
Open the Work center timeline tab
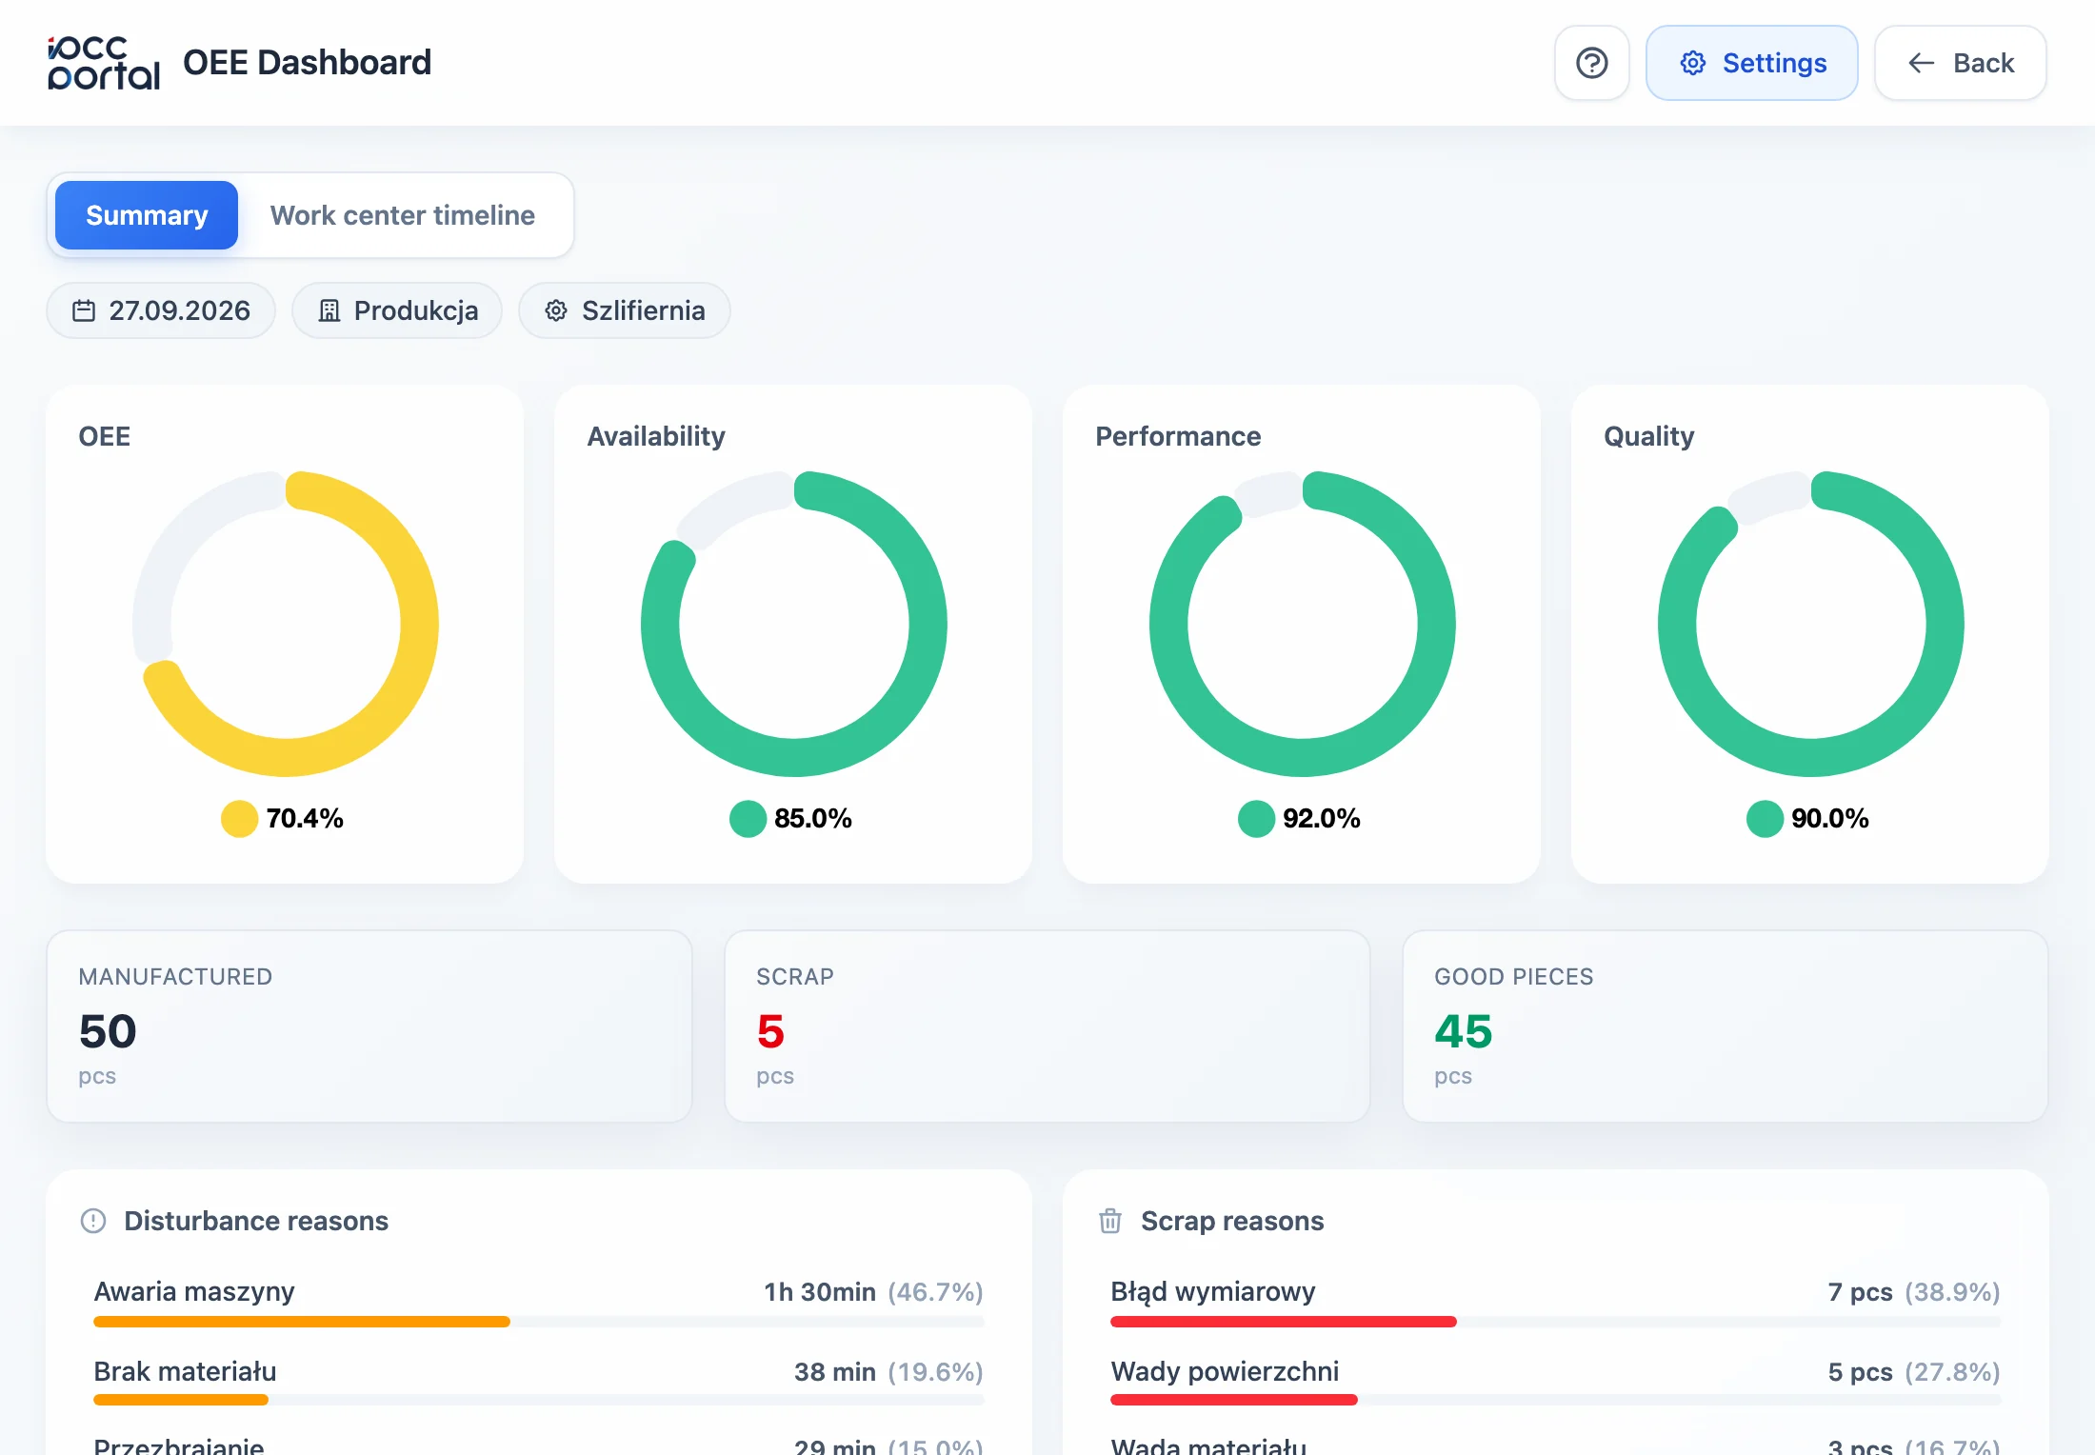[402, 215]
